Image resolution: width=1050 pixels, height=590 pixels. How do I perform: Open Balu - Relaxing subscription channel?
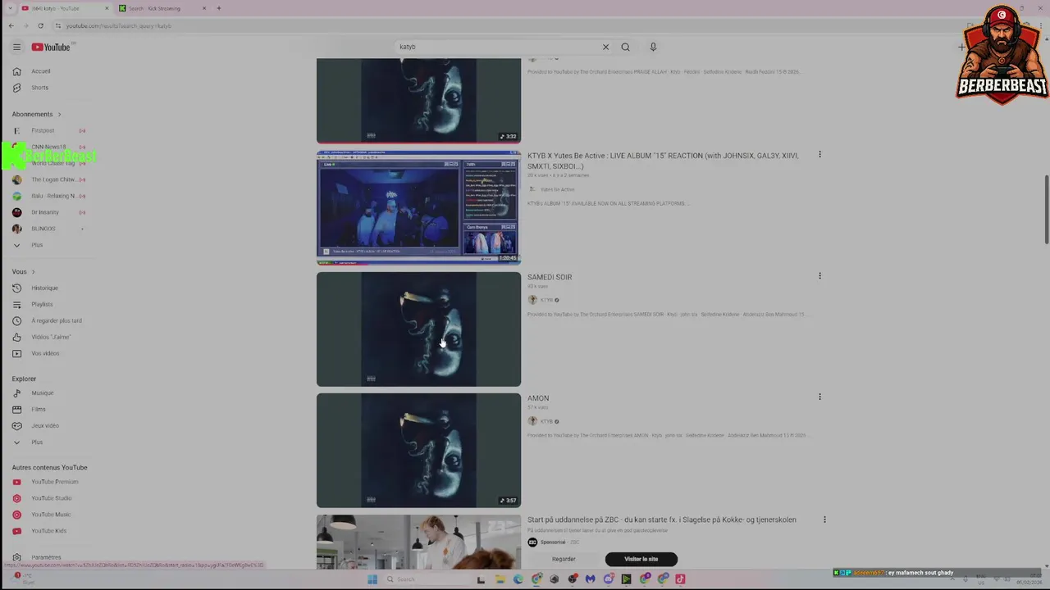pyautogui.click(x=53, y=196)
